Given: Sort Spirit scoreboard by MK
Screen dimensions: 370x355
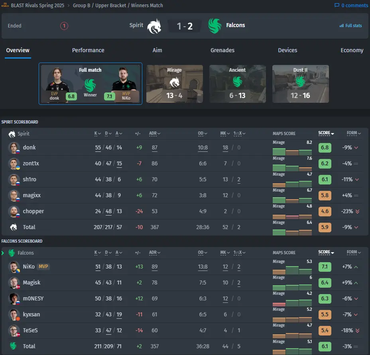Looking at the screenshot, I should 225,133.
